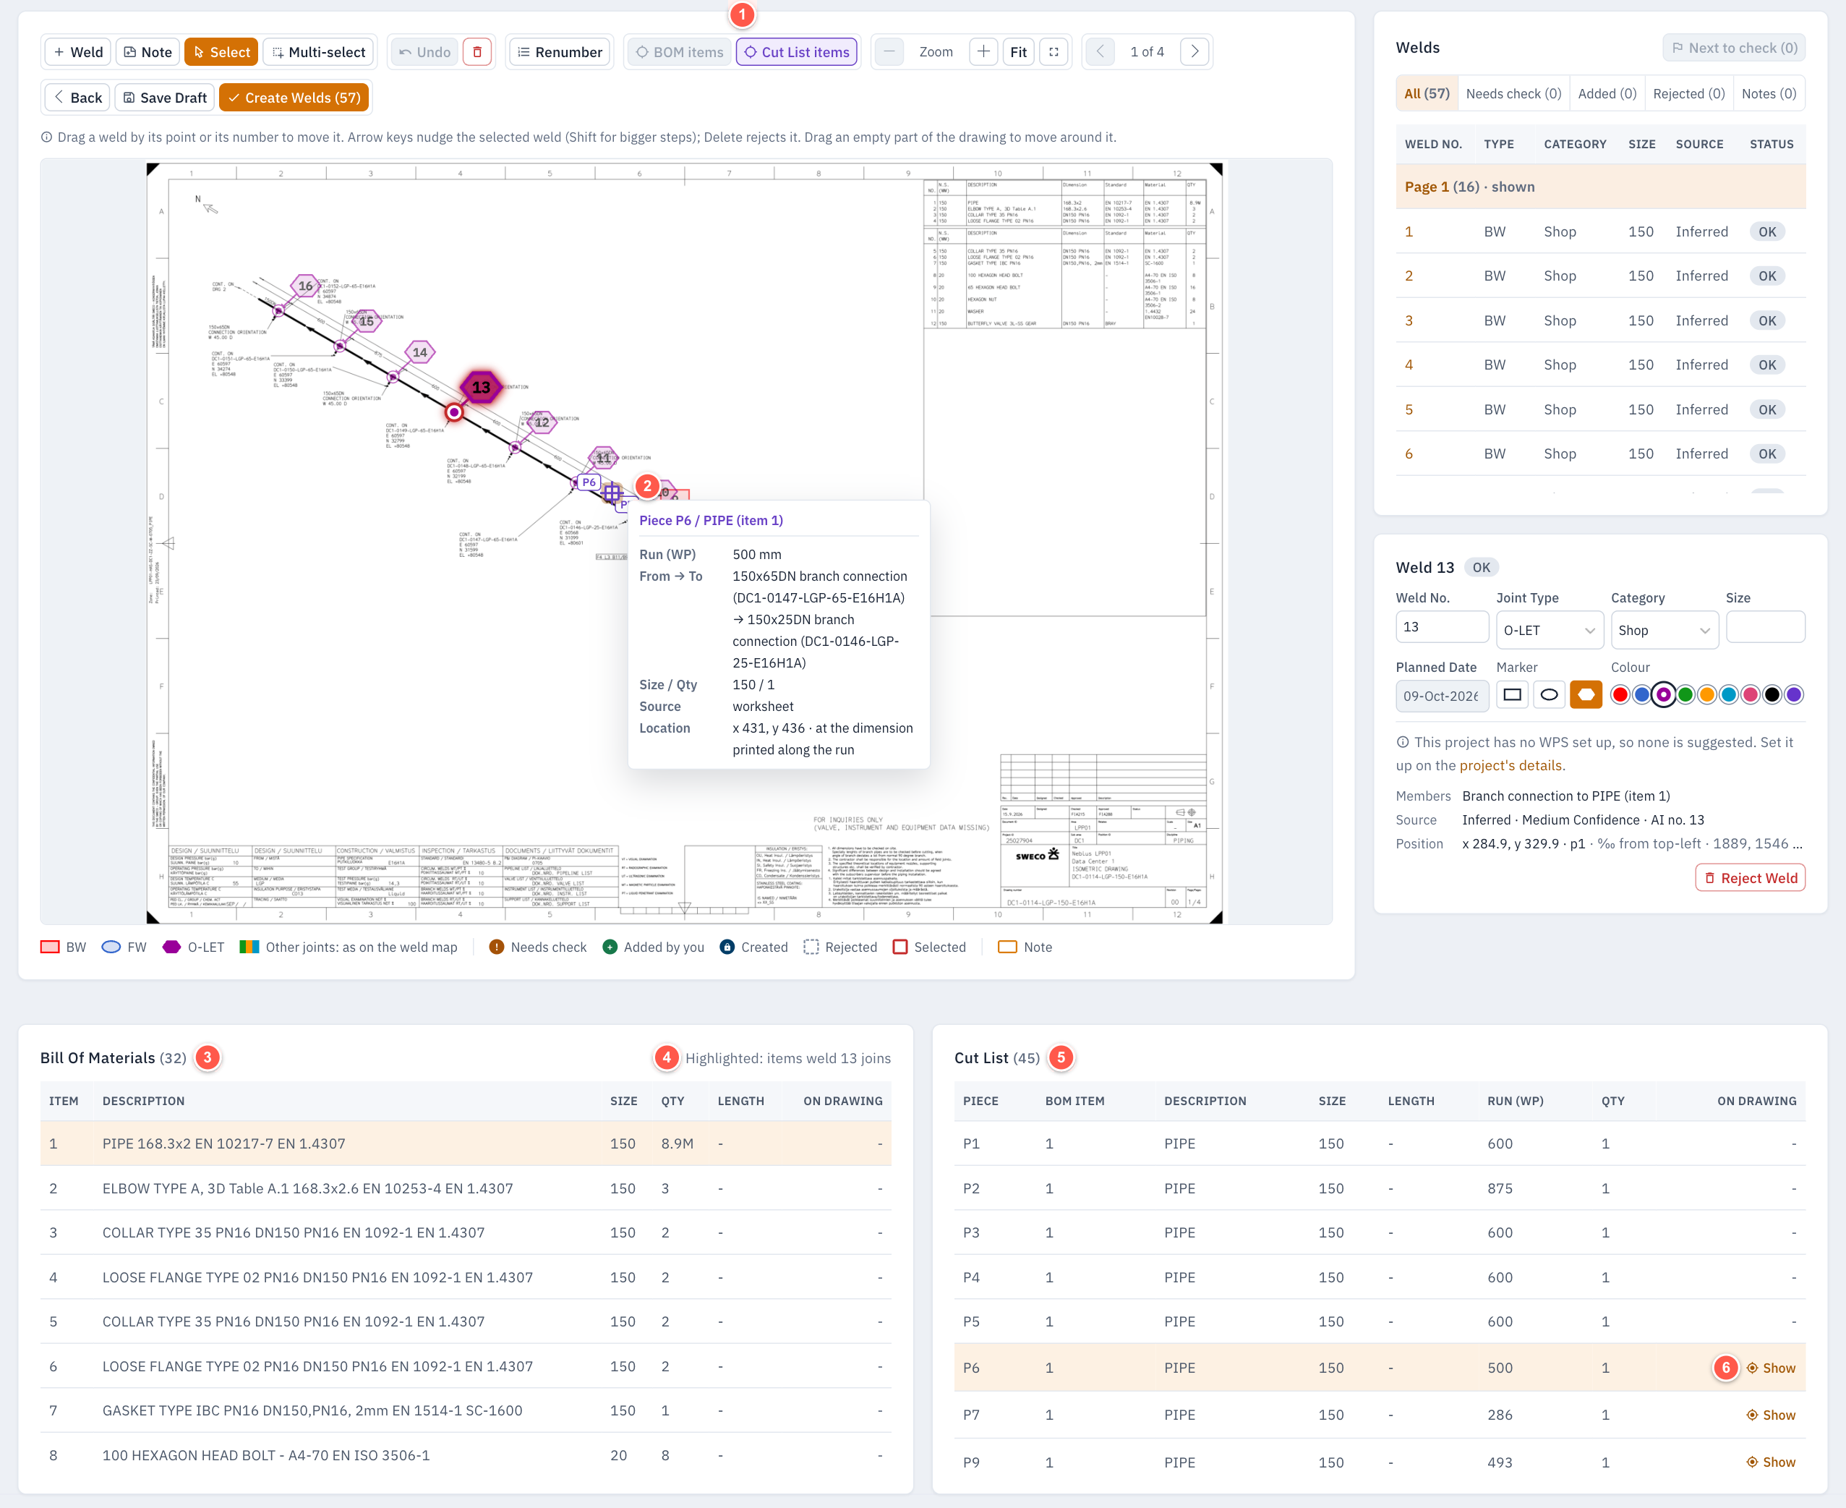Viewport: 1846px width, 1508px height.
Task: Toggle the Select tool
Action: pyautogui.click(x=221, y=52)
